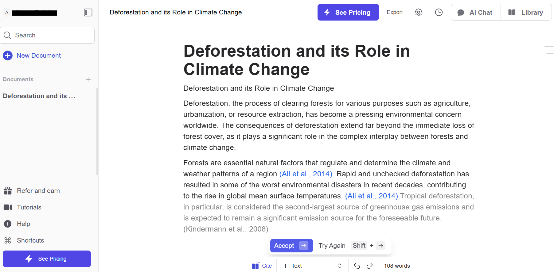The width and height of the screenshot is (558, 272).
Task: Click the New Document plus icon
Action: coord(8,56)
